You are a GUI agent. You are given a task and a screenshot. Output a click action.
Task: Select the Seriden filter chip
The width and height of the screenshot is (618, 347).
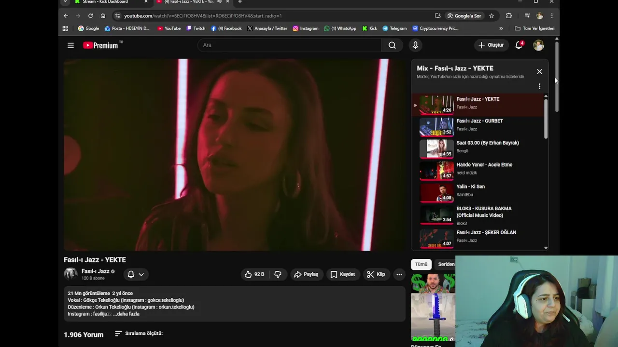click(446, 264)
